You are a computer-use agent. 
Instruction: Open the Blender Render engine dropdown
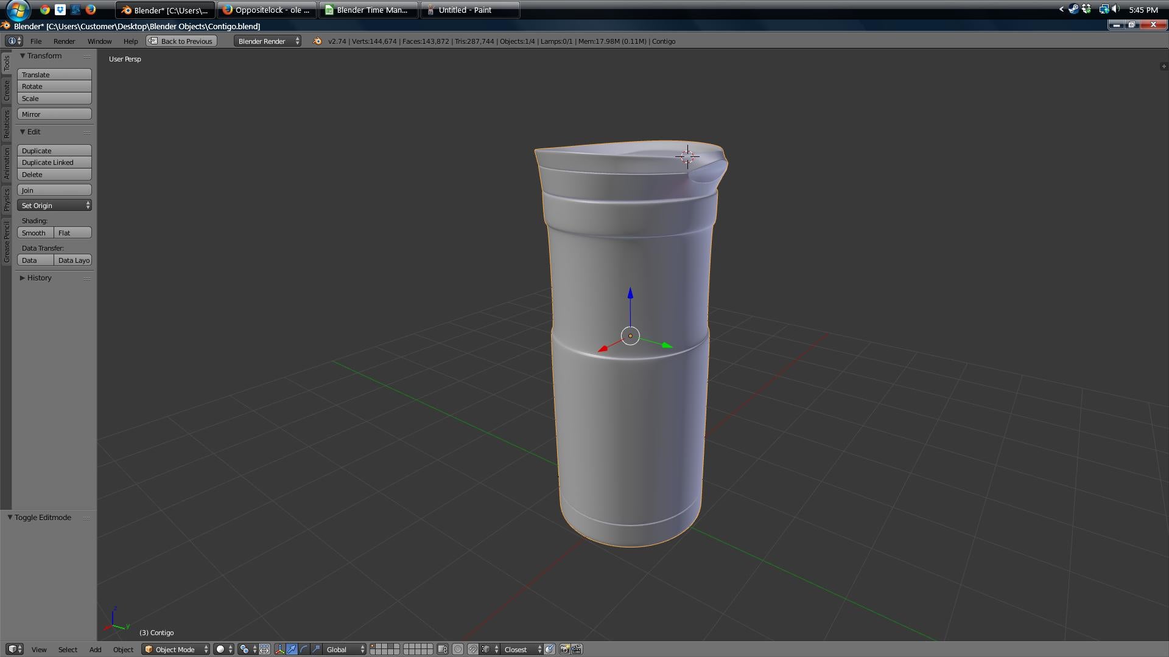[x=268, y=41]
